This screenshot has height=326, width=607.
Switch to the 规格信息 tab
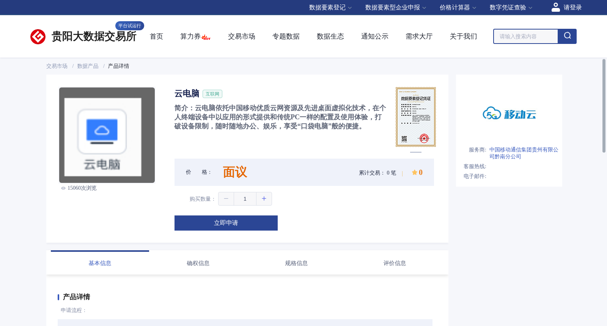point(296,263)
